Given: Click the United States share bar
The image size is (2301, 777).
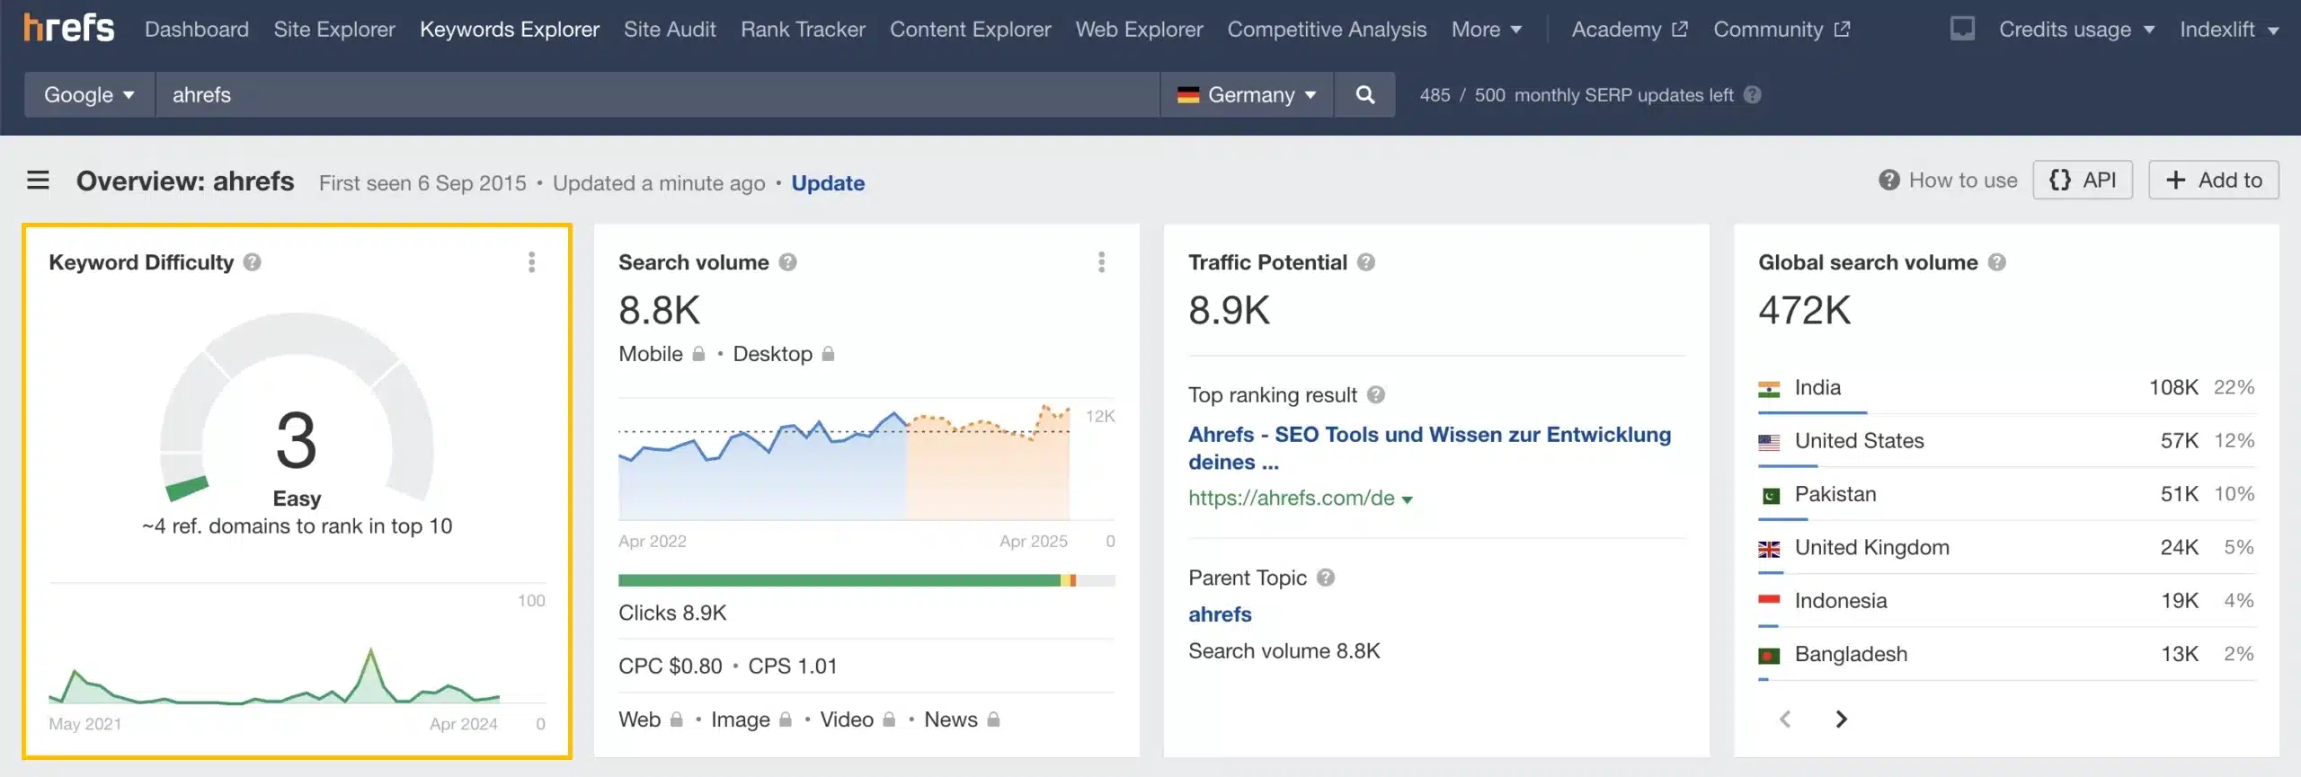Looking at the screenshot, I should pos(1788,465).
